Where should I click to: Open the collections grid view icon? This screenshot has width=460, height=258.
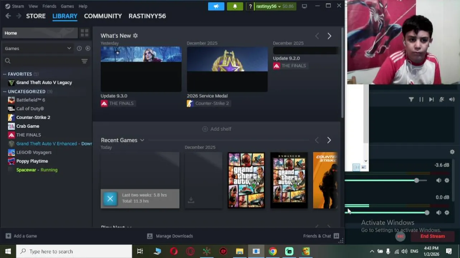(85, 33)
